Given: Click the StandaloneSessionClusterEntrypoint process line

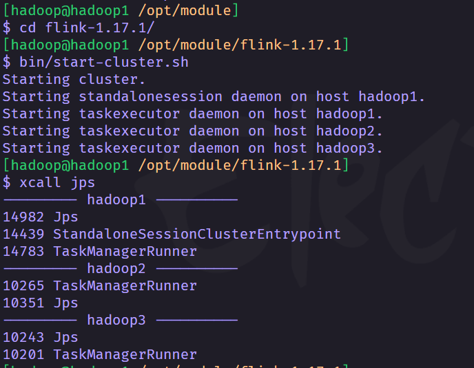Looking at the screenshot, I should coord(172,235).
